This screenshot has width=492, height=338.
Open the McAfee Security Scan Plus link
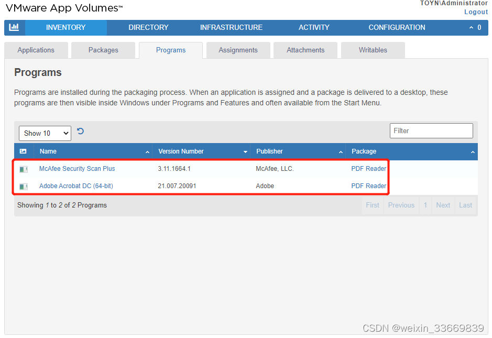pos(77,169)
